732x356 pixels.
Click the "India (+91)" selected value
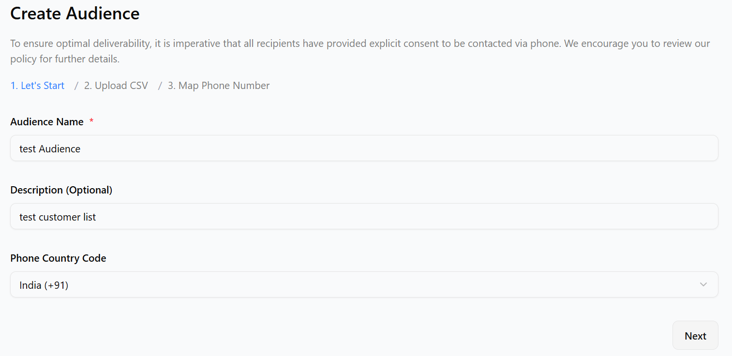[44, 285]
